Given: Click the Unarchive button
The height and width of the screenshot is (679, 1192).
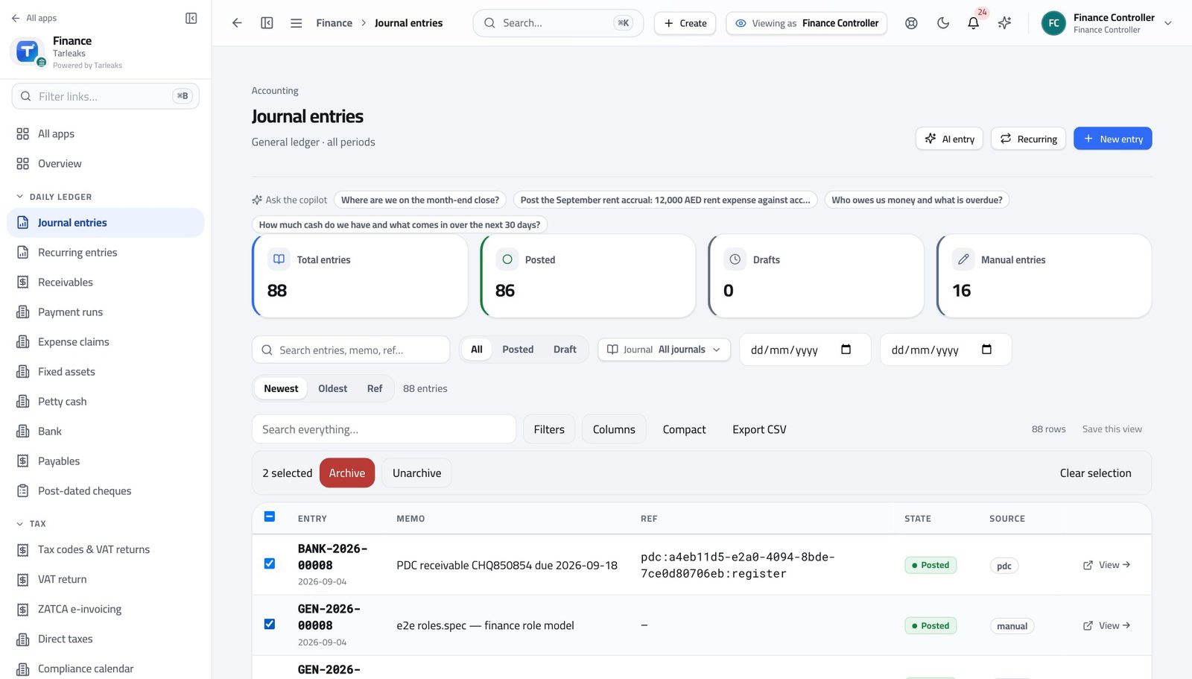Looking at the screenshot, I should tap(416, 473).
